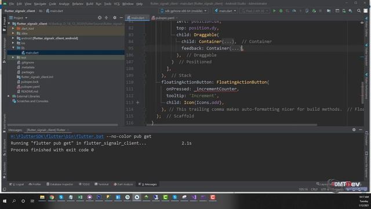
Task: Open the Profiler tool window tab
Action: [35, 184]
